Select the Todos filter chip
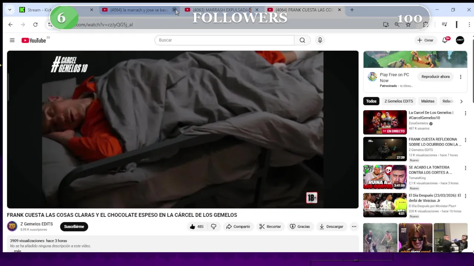474x266 pixels. click(371, 101)
